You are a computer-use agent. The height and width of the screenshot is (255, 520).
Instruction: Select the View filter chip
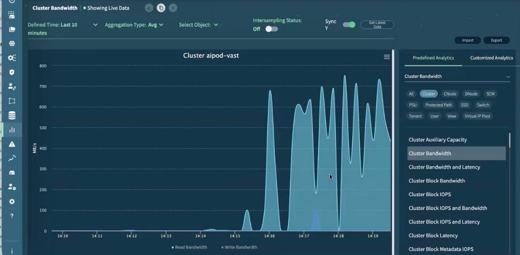[x=452, y=116]
